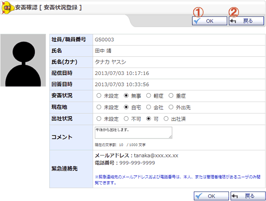The image size is (266, 201).
Task: Click the 社員/職員番号 row label
Action: tap(69, 39)
